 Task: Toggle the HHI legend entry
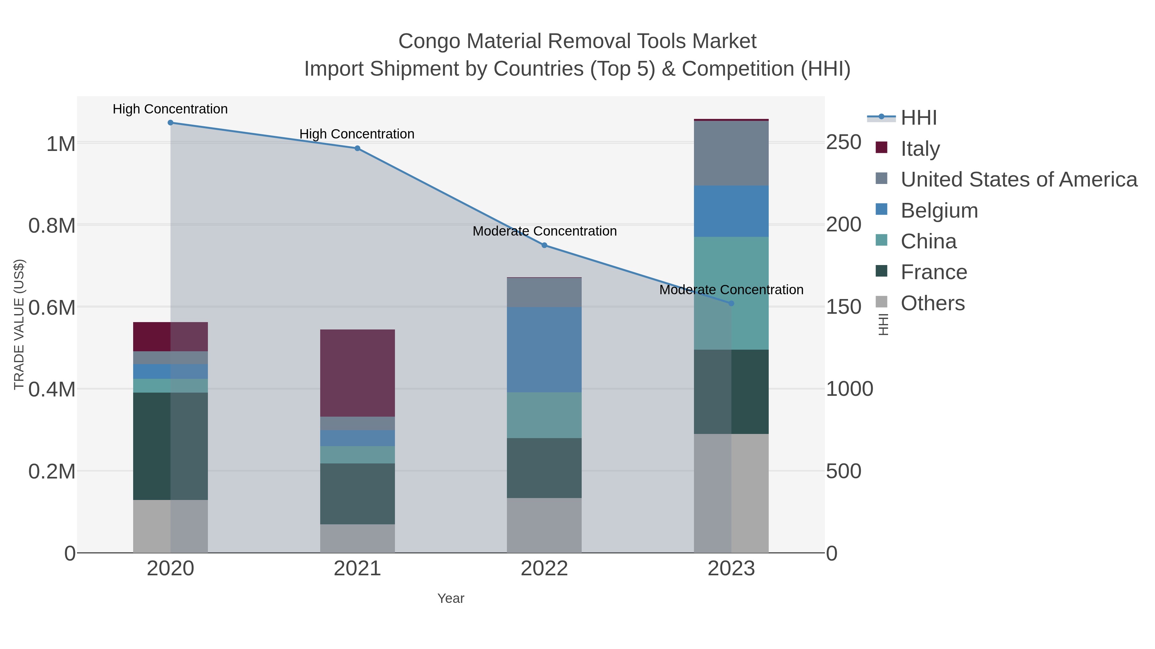pos(902,118)
